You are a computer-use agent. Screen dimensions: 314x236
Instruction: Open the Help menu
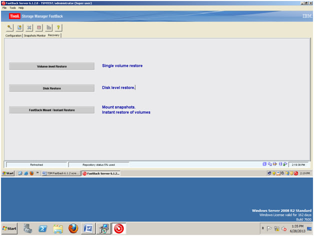click(x=21, y=8)
